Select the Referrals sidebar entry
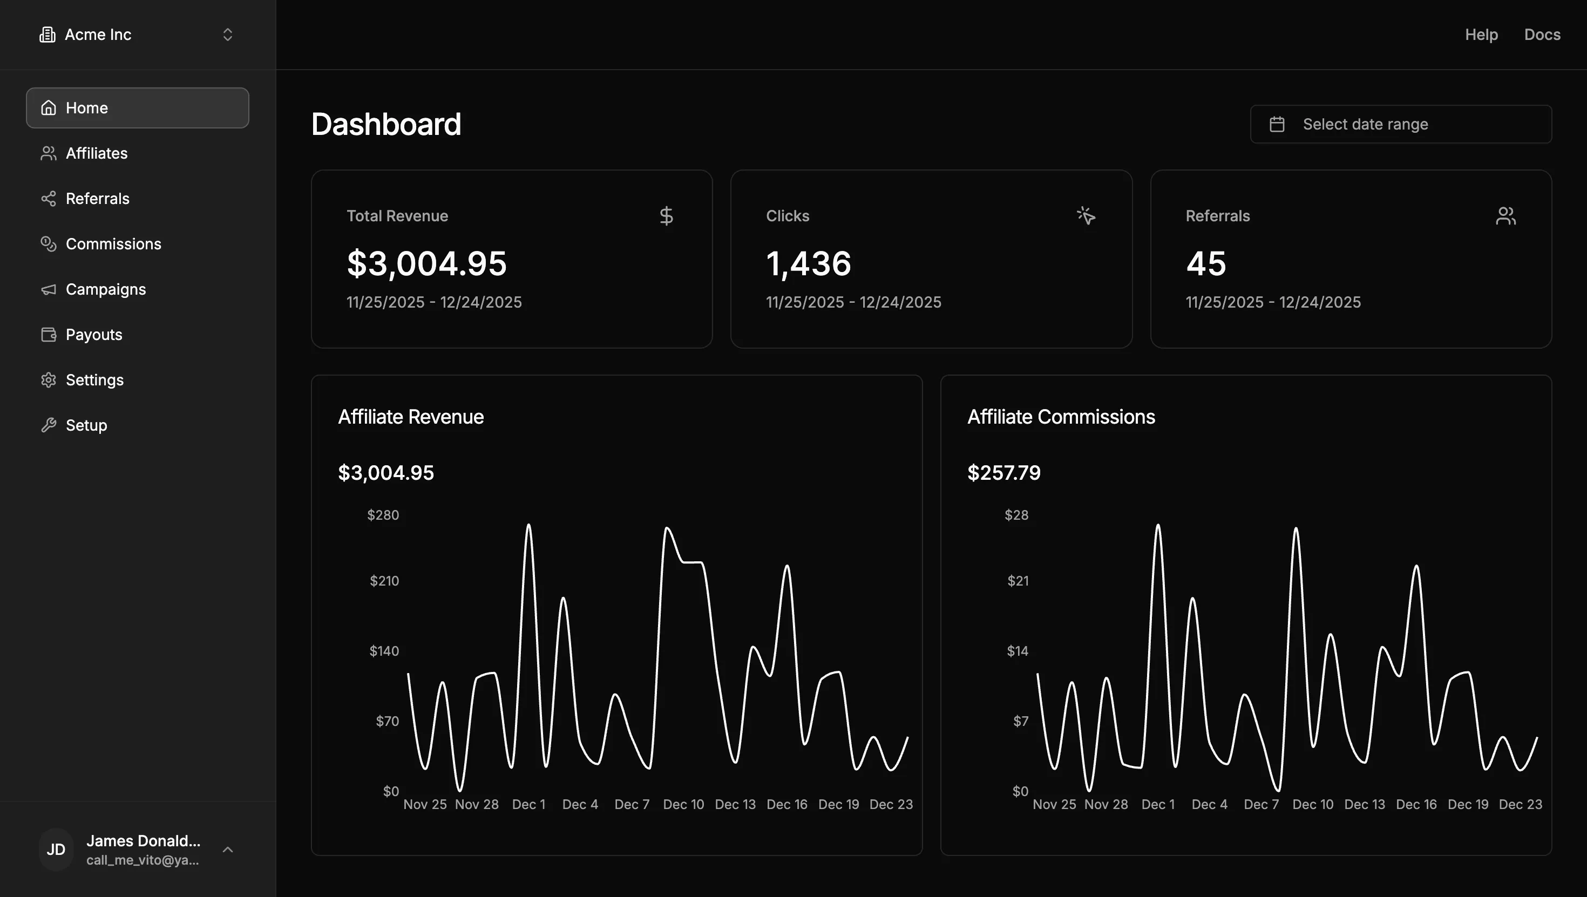 click(97, 199)
